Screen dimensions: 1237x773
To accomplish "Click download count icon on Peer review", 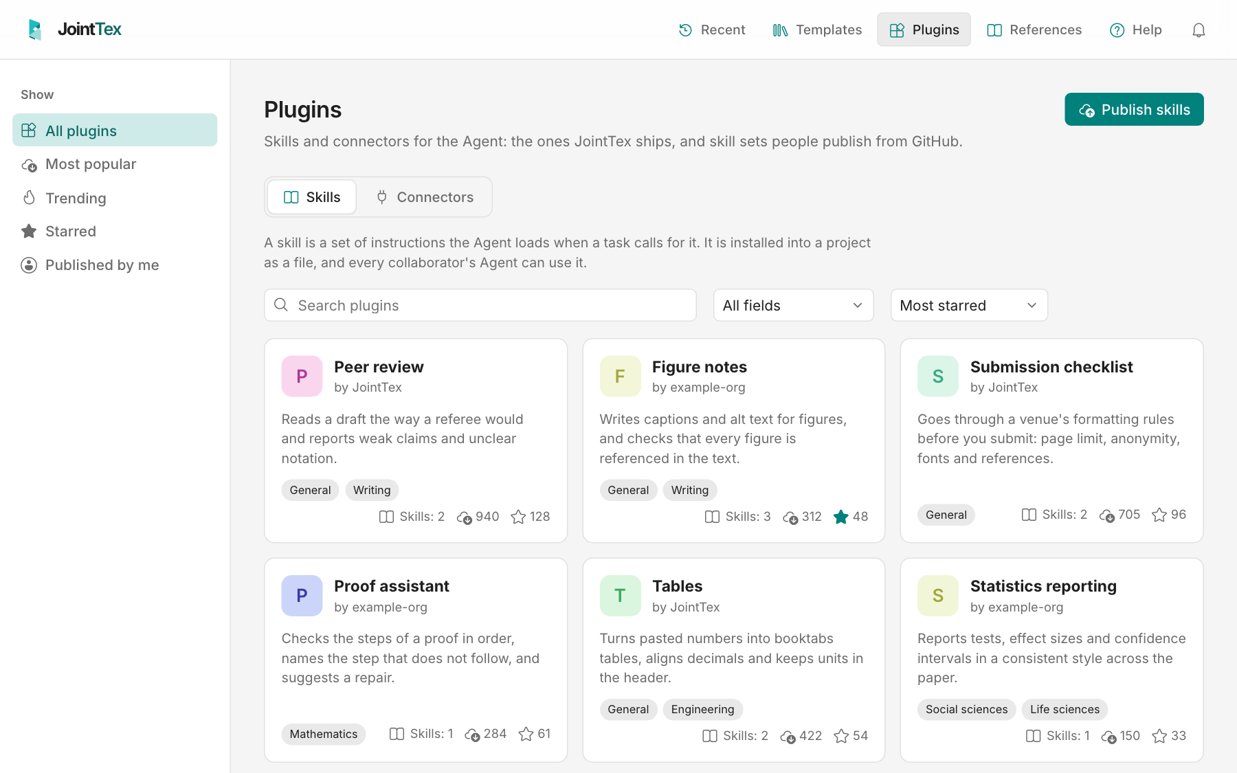I will [x=464, y=517].
